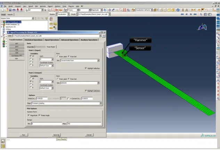Click the red A annotation text icon
This screenshot has height=150, width=220.
pos(218,41)
